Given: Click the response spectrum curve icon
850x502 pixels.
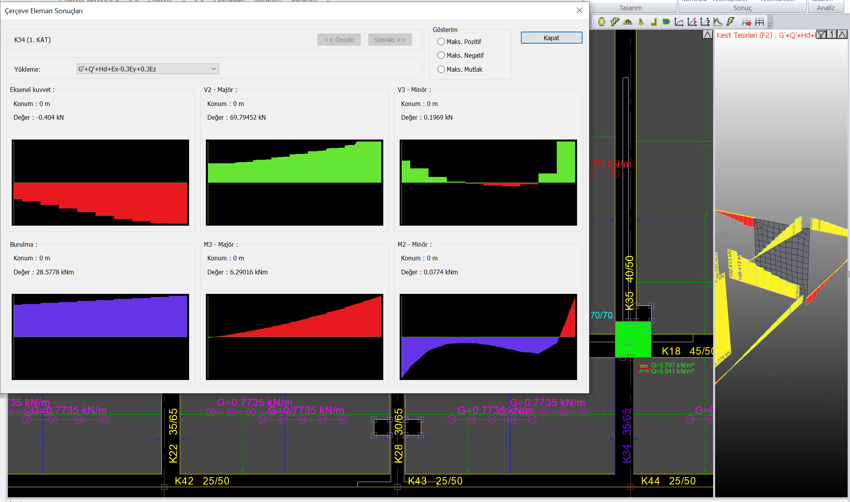Looking at the screenshot, I should pyautogui.click(x=717, y=22).
